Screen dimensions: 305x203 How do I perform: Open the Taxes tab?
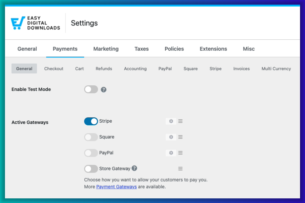(141, 49)
